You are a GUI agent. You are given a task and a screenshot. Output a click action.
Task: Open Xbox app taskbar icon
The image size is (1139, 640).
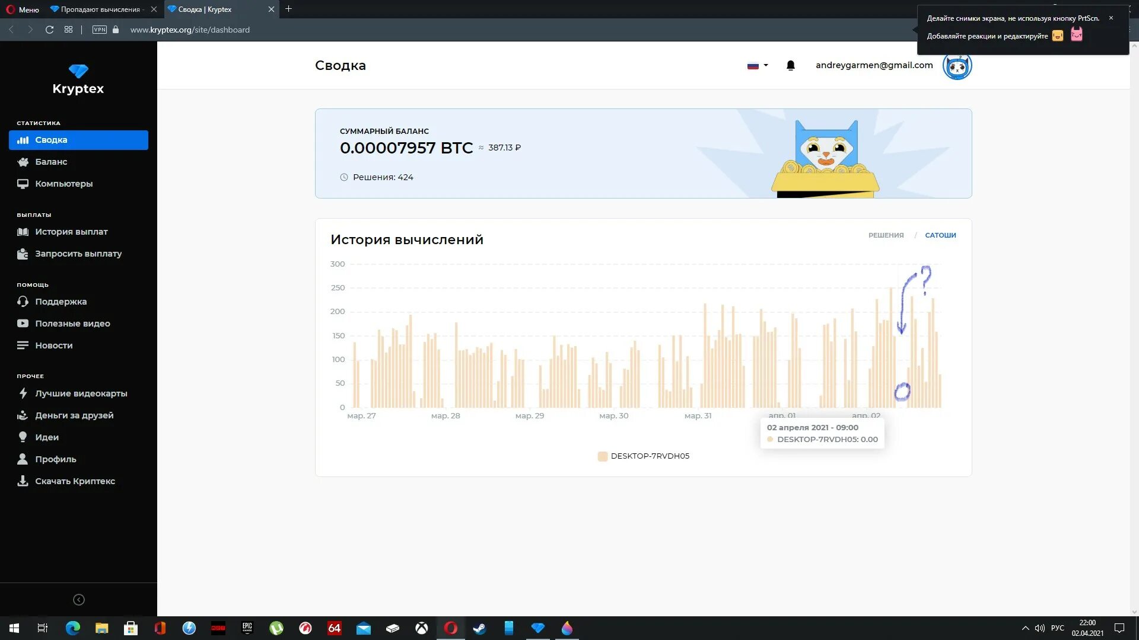(421, 628)
